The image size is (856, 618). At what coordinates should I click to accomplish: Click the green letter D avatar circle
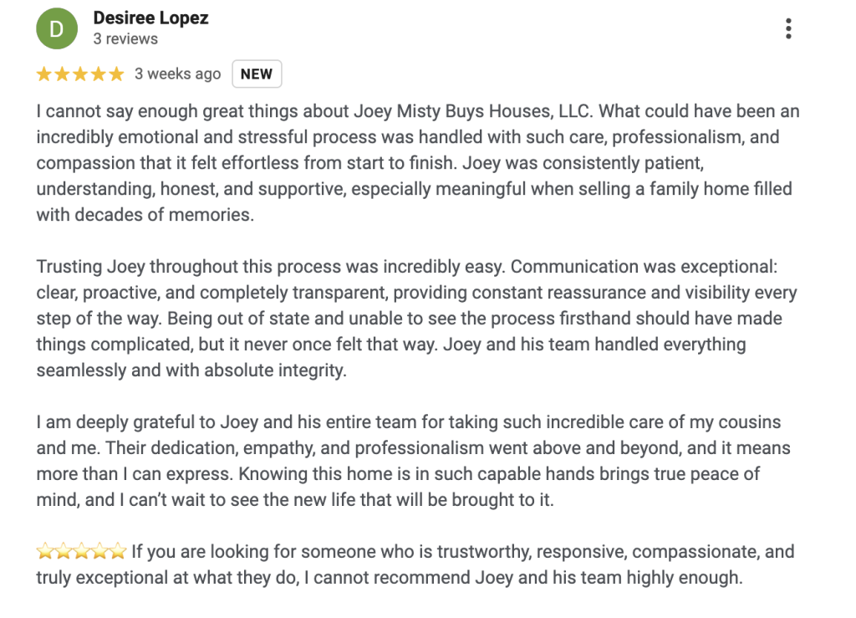click(56, 28)
